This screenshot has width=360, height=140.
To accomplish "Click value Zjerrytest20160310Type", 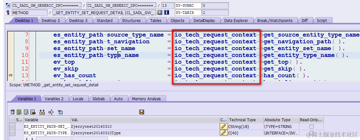I will point(96,133).
